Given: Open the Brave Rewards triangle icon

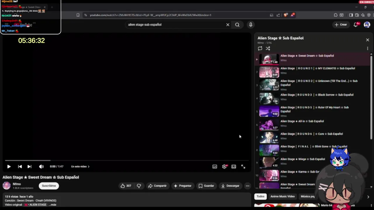Looking at the screenshot, I should [293, 15].
